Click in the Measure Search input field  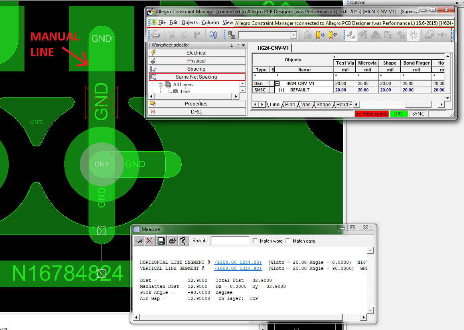(230, 241)
